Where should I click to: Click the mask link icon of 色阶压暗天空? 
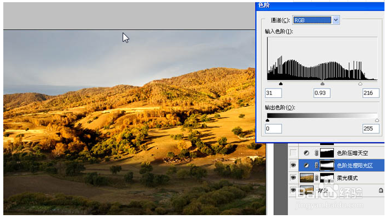tap(316, 153)
